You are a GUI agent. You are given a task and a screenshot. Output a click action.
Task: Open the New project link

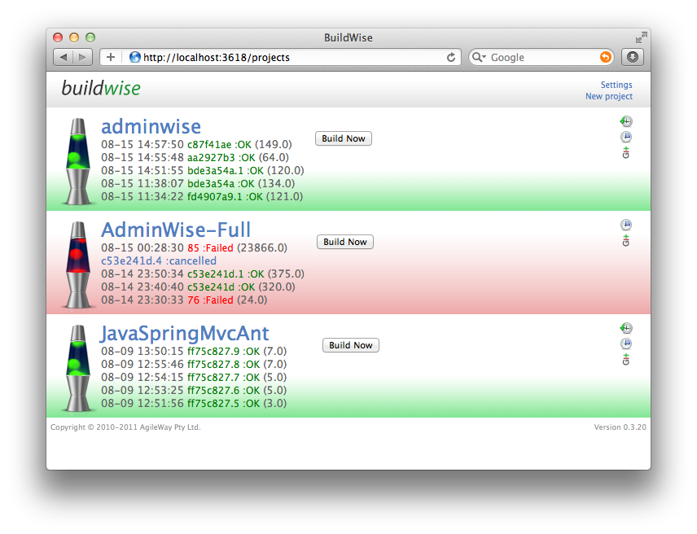point(608,96)
